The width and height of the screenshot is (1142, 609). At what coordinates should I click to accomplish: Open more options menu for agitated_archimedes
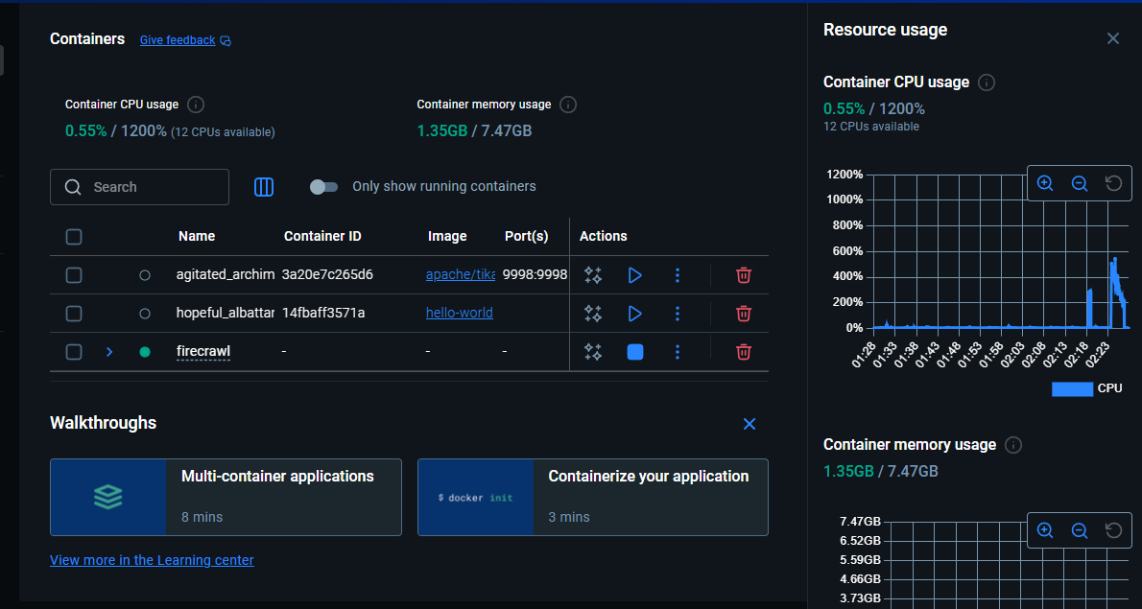click(x=678, y=275)
